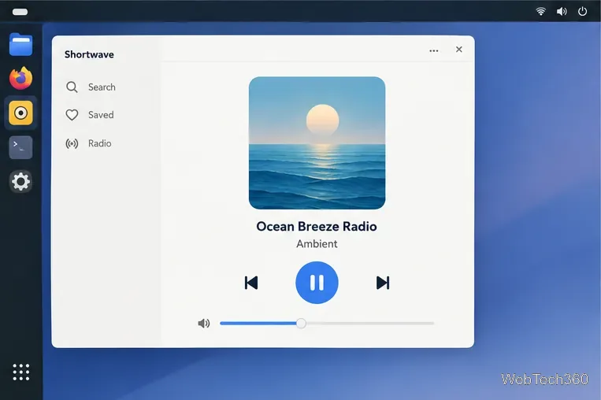Click the heart Saved icon
The image size is (601, 400).
[72, 115]
